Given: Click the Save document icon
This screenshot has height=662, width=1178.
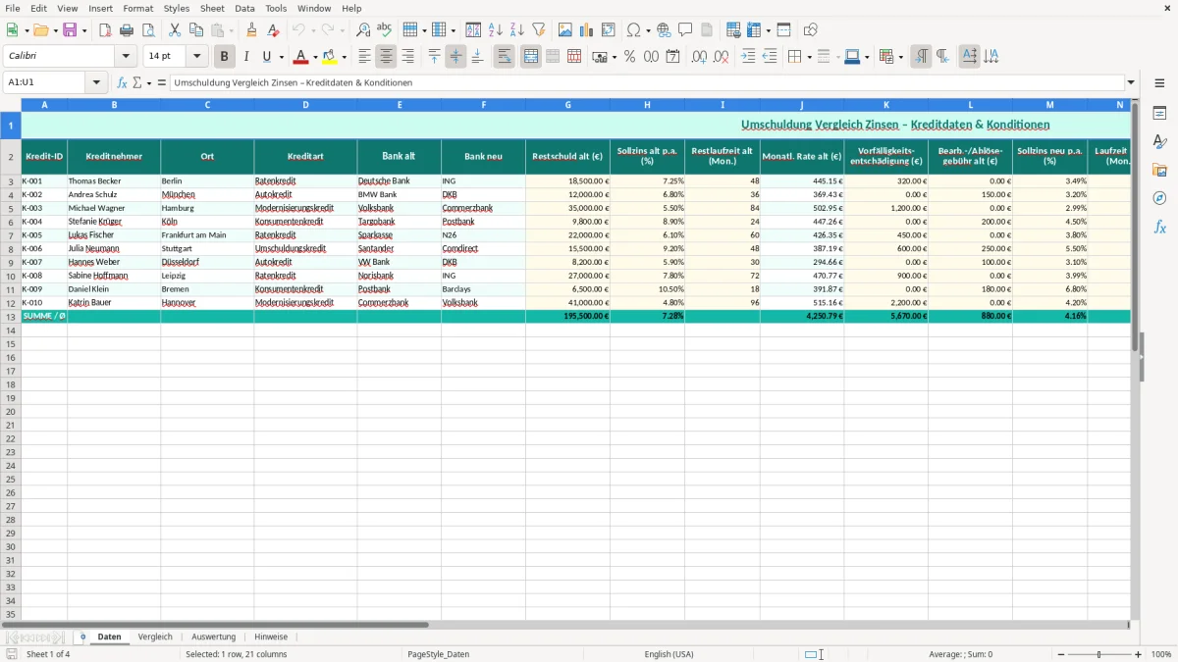Looking at the screenshot, I should (70, 30).
